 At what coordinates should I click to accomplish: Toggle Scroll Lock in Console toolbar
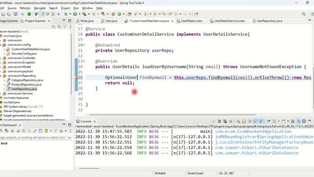[244, 121]
